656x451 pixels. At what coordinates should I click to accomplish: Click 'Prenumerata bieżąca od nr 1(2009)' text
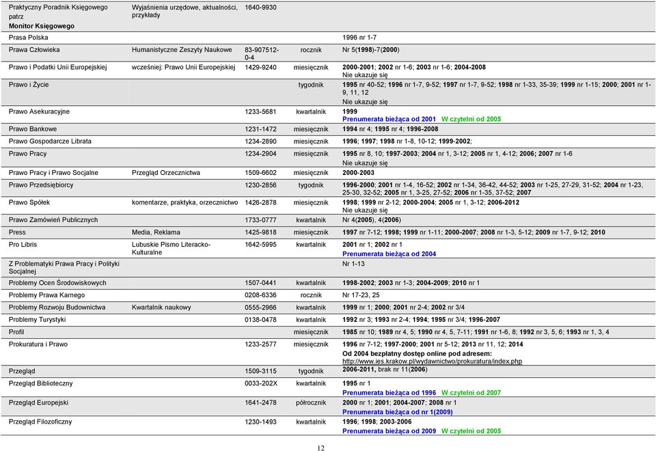point(398,412)
